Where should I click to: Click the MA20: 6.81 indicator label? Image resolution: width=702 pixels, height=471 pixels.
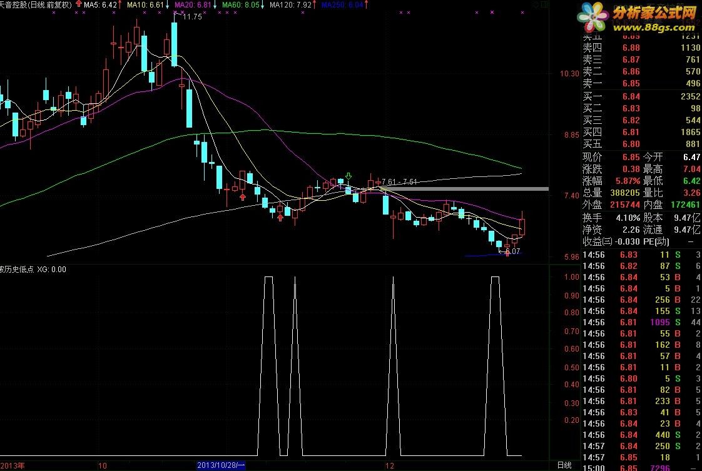point(193,5)
